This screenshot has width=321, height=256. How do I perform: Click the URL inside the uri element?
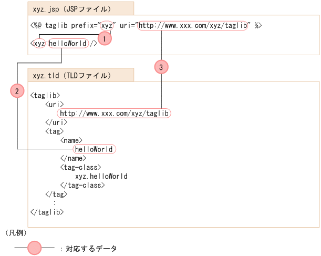click(113, 113)
